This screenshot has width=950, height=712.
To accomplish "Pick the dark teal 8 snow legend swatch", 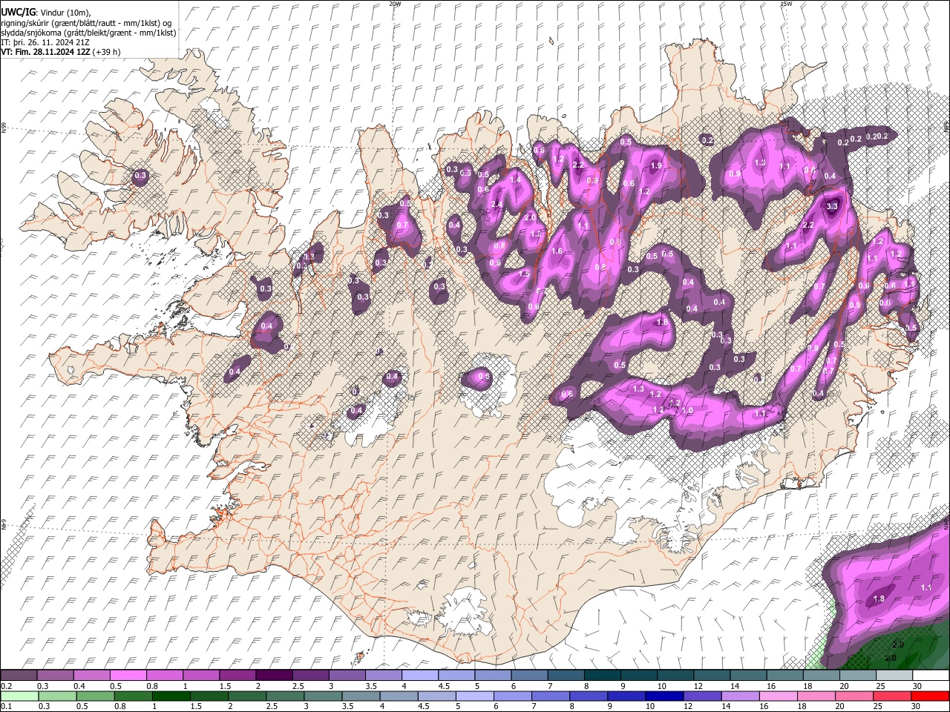I will tap(603, 676).
